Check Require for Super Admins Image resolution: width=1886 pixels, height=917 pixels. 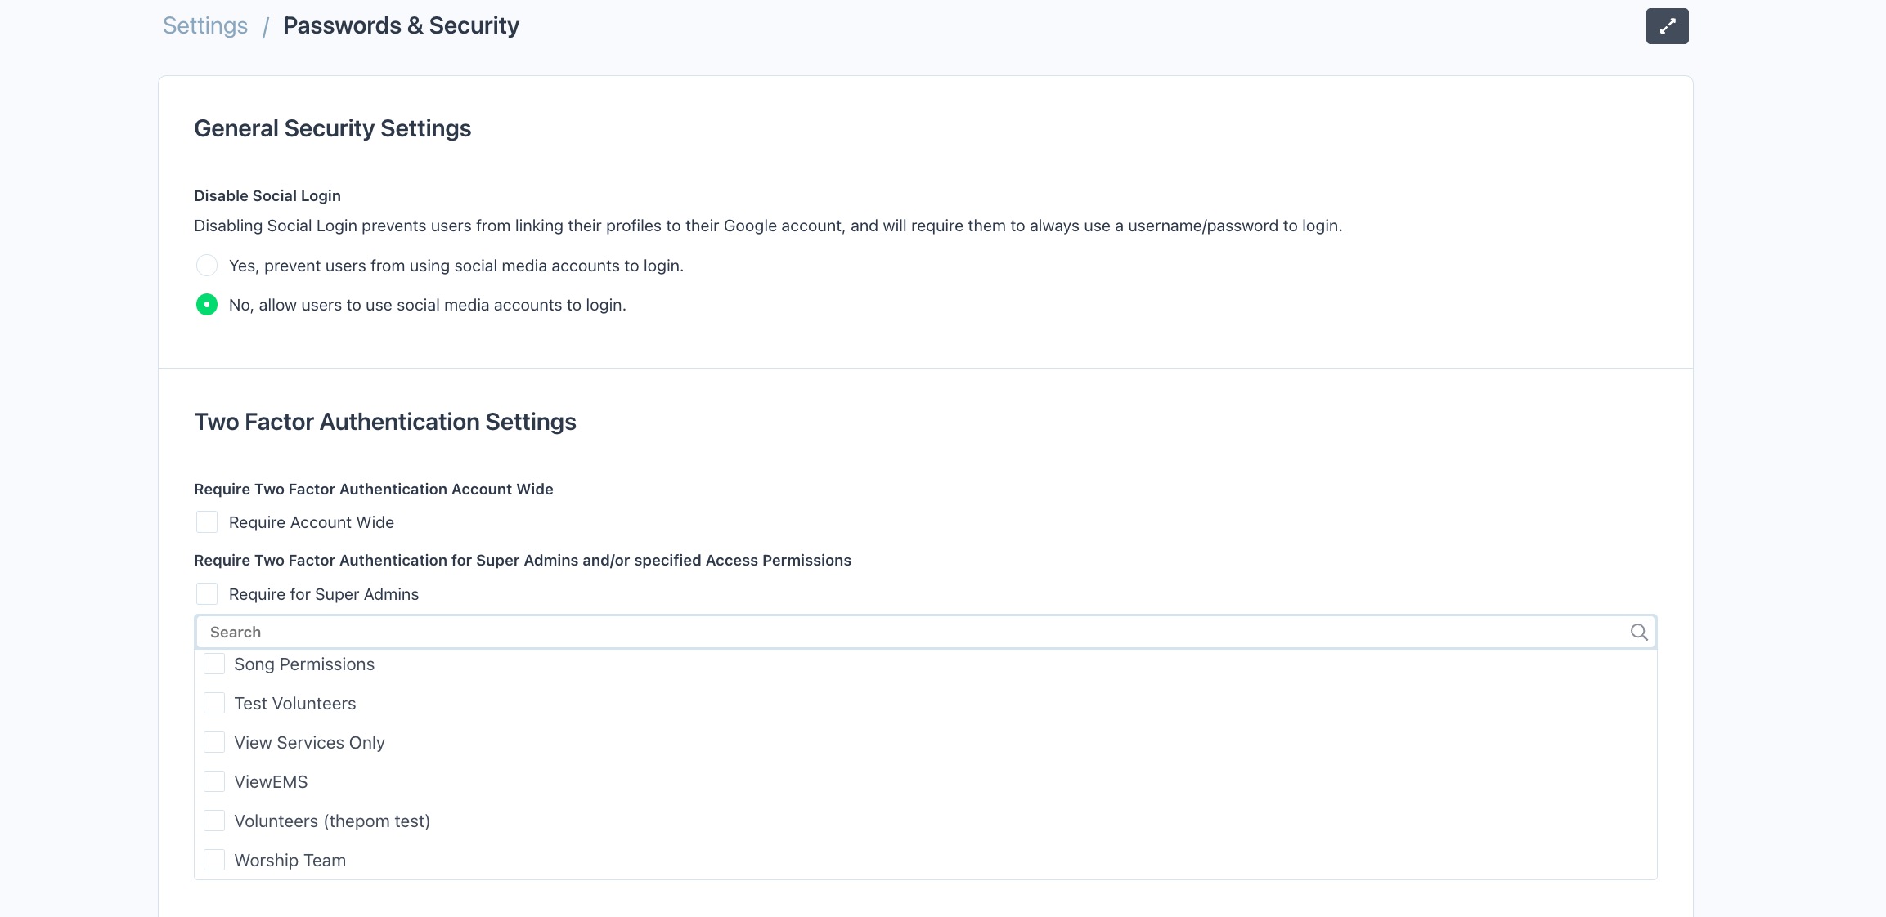[207, 594]
